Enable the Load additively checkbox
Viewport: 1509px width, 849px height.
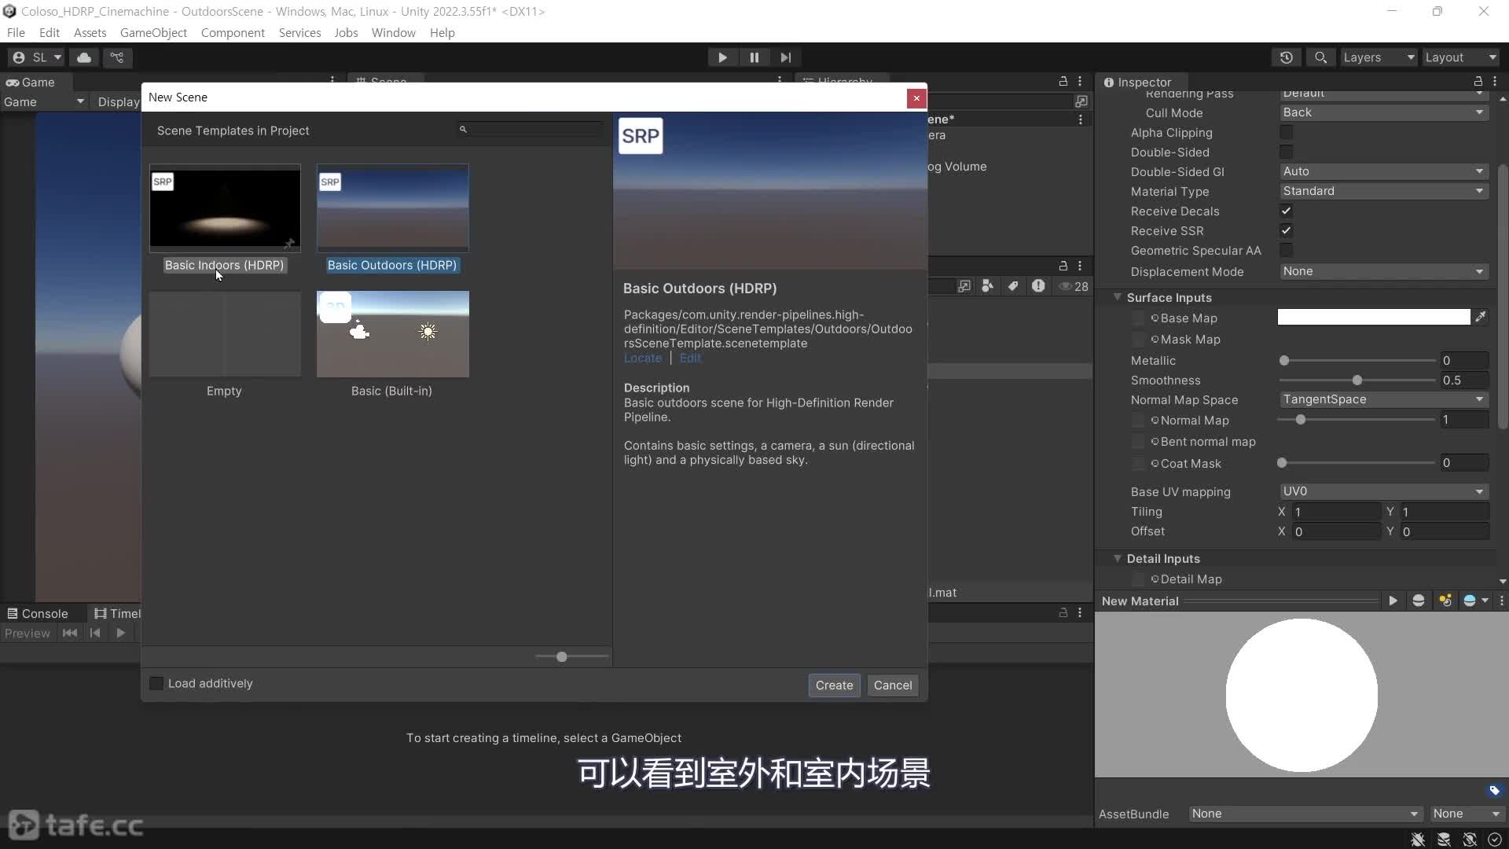point(156,683)
